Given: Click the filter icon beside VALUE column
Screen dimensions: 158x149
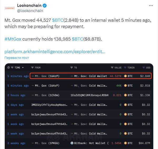Looking at the screenshot, I should pyautogui.click(x=112, y=68).
